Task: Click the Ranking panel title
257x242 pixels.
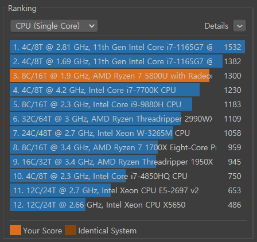Action: (x=22, y=8)
